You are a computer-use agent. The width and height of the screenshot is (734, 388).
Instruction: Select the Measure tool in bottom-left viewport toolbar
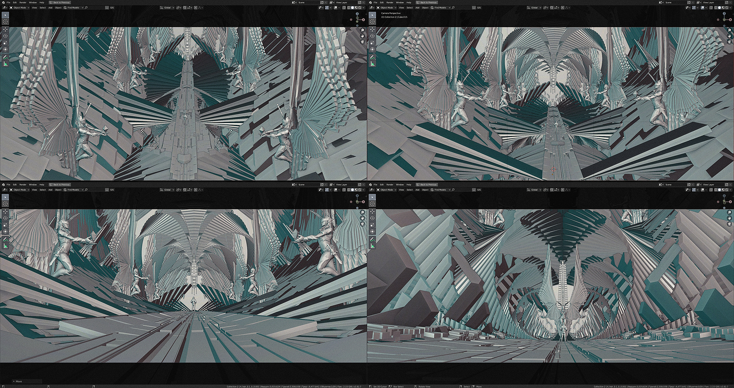pyautogui.click(x=5, y=246)
